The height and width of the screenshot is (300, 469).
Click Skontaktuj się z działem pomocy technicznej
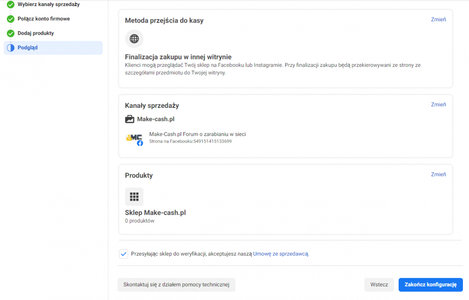pyautogui.click(x=176, y=285)
